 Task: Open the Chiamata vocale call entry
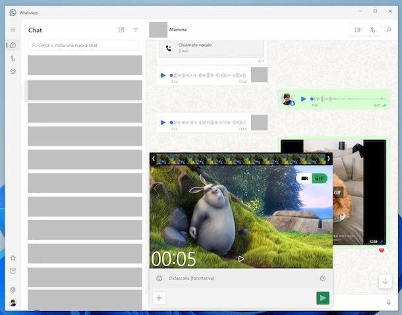212,48
